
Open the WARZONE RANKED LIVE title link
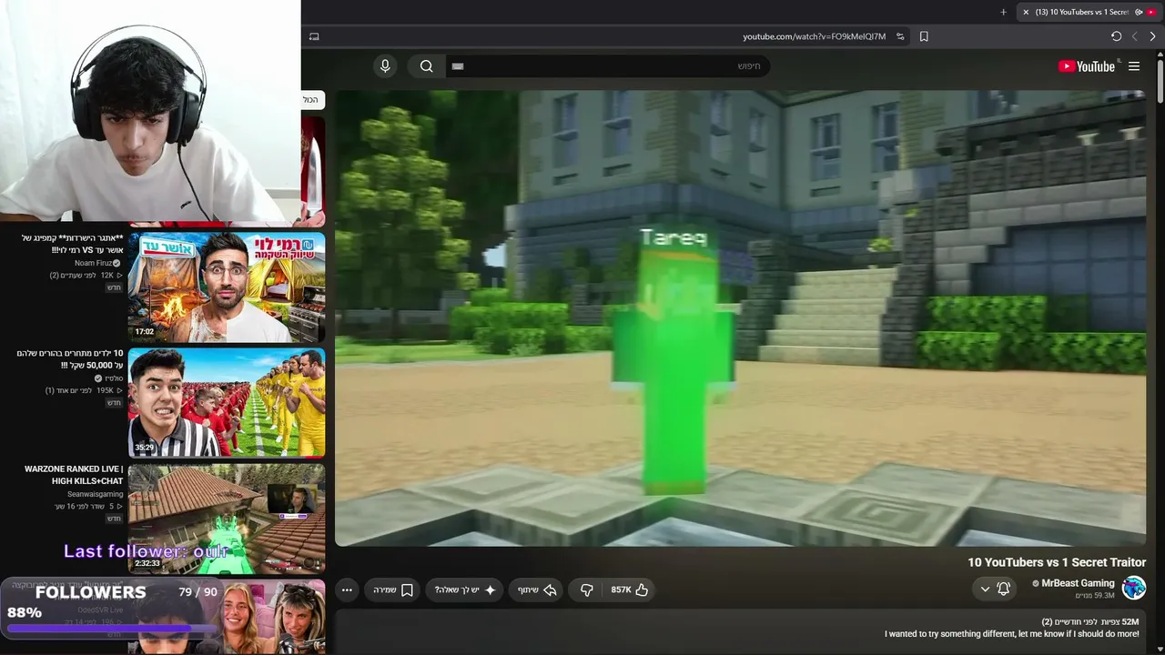[74, 475]
